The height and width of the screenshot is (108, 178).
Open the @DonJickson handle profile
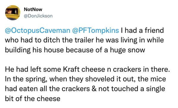(38, 16)
